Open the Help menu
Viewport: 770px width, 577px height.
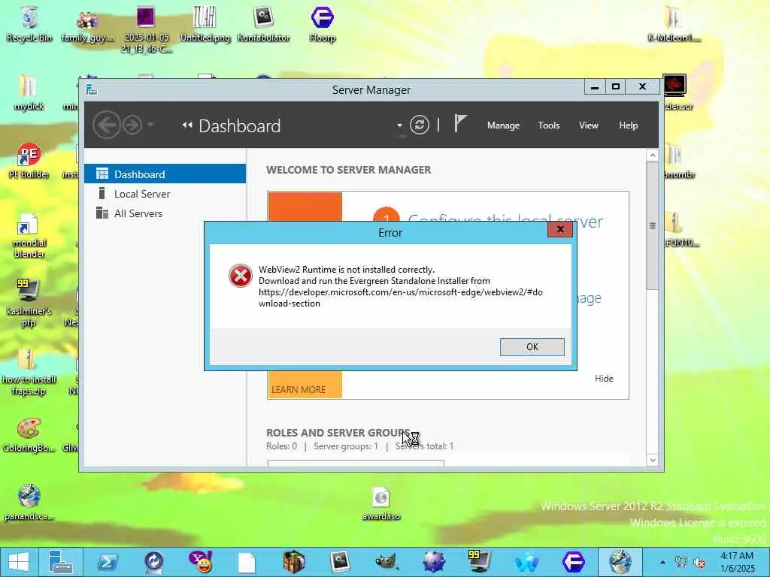(x=628, y=125)
